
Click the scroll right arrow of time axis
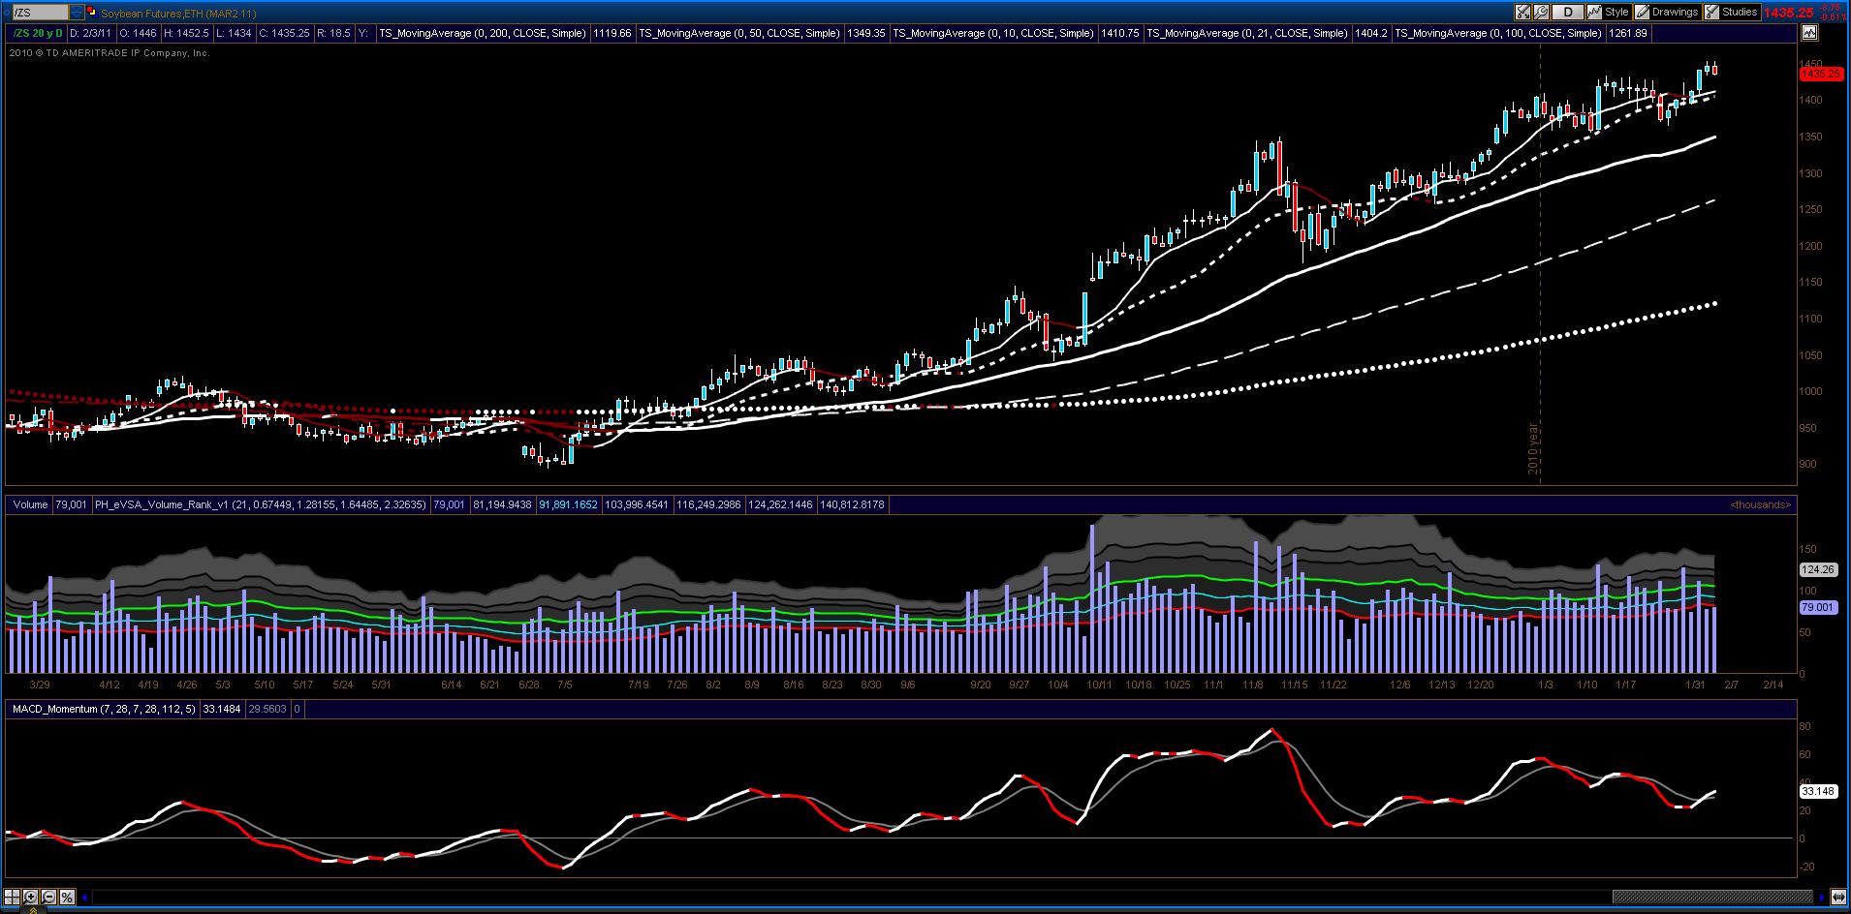click(1823, 897)
